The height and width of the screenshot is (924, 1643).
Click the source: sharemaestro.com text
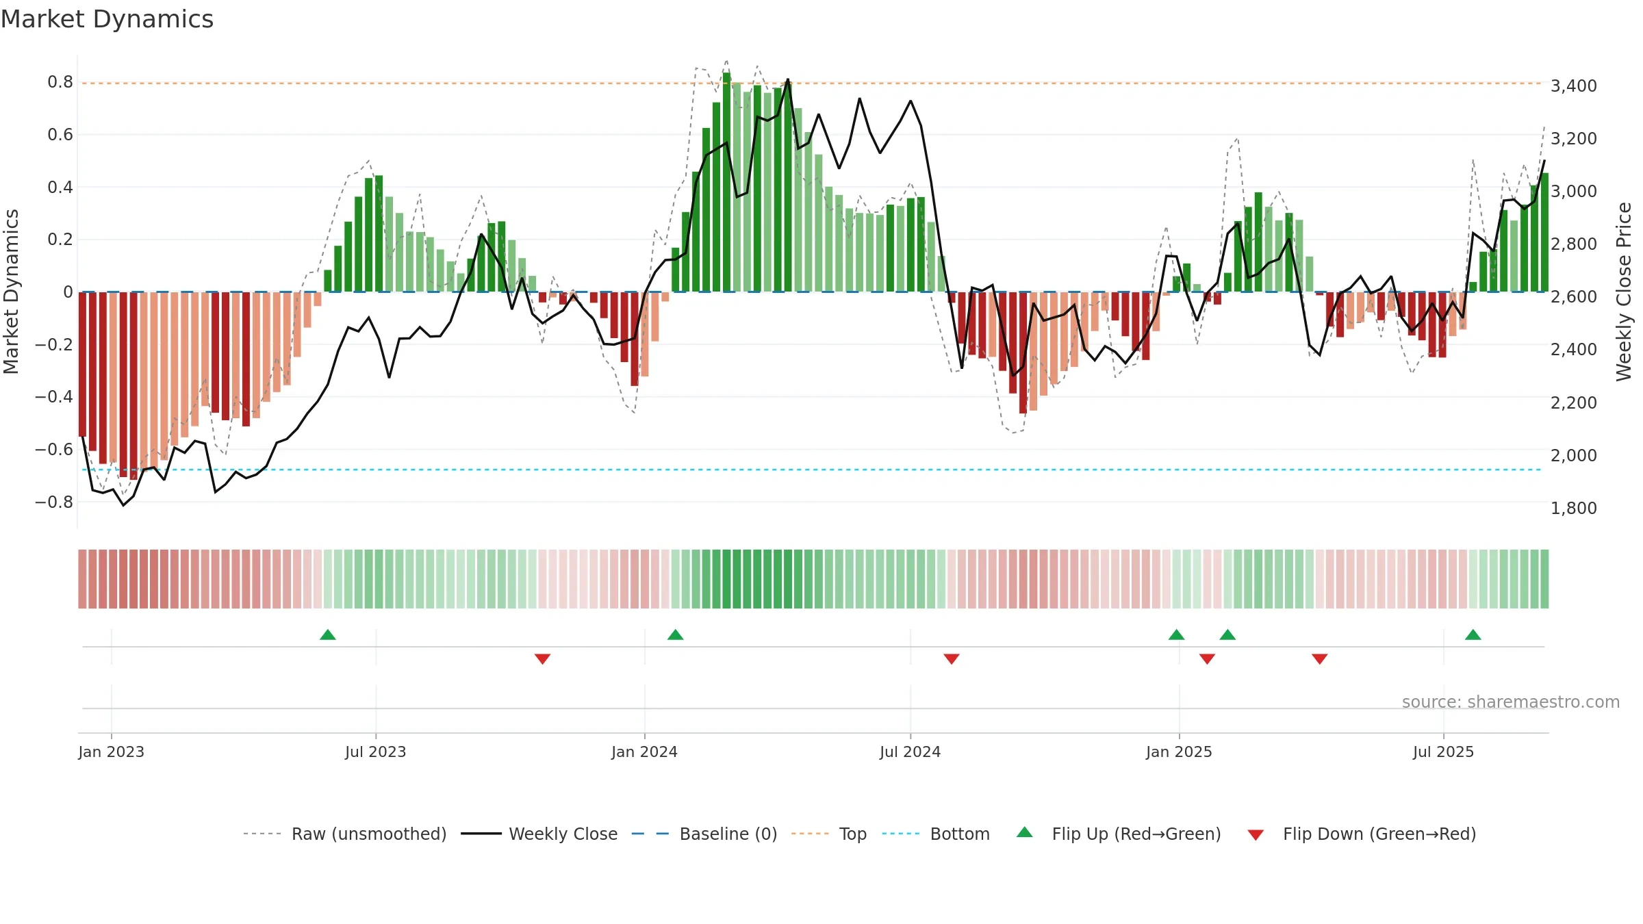click(x=1511, y=702)
